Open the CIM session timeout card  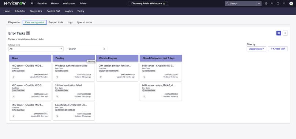(117, 72)
